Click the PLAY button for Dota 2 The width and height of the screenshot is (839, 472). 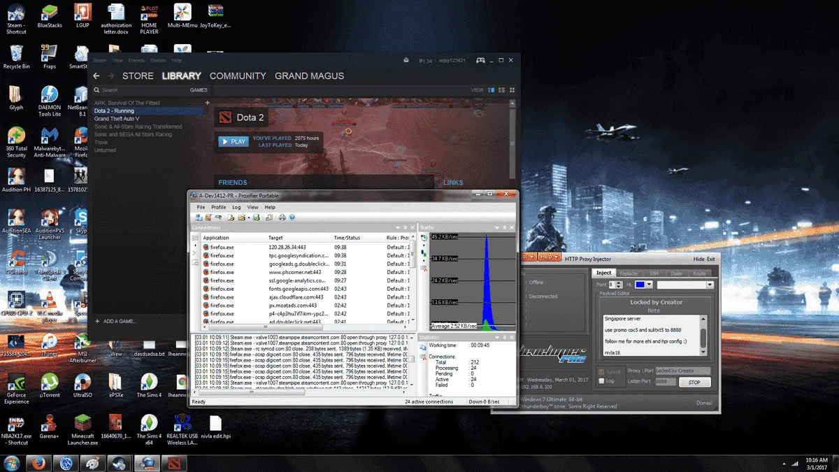coord(233,141)
